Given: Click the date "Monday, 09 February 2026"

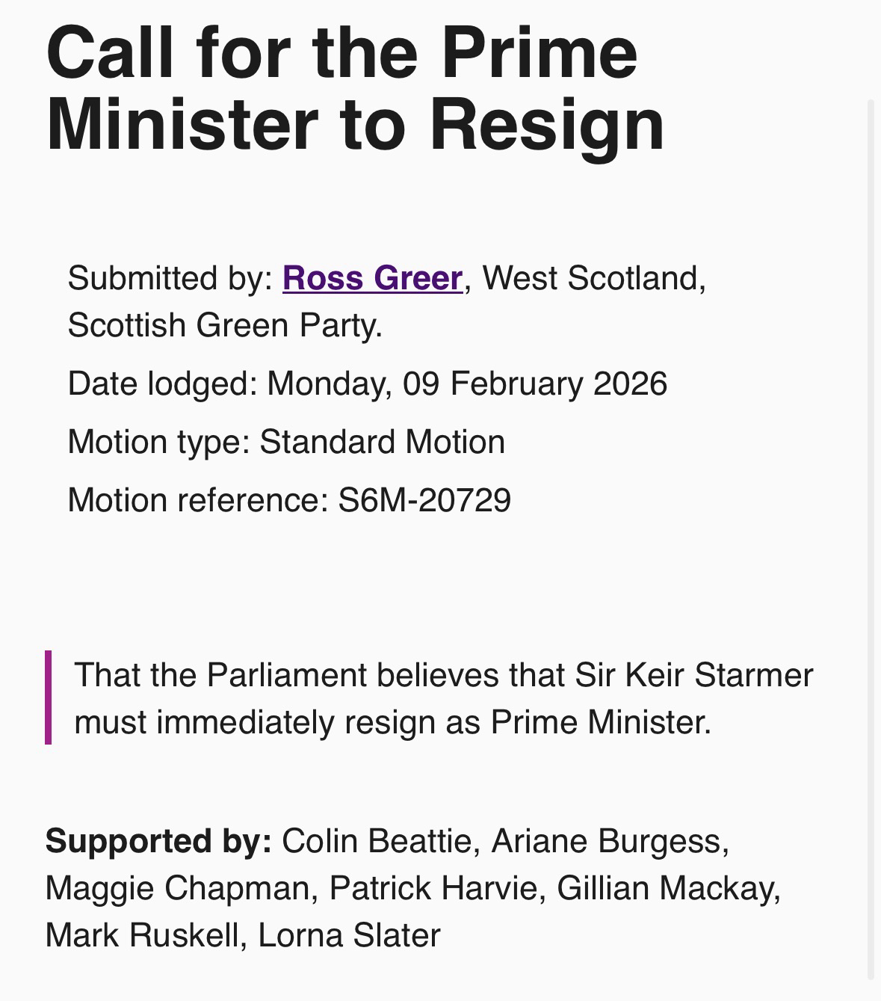Looking at the screenshot, I should [x=466, y=384].
